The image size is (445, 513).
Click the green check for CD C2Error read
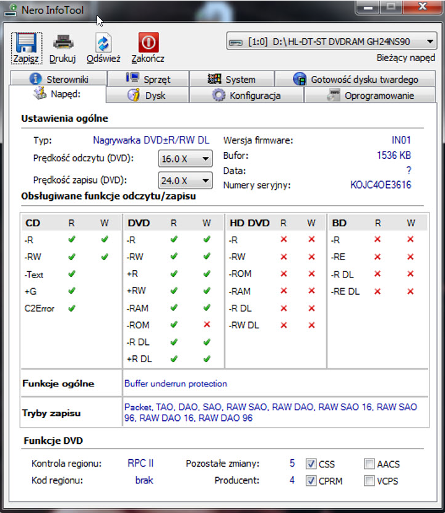[x=72, y=308]
